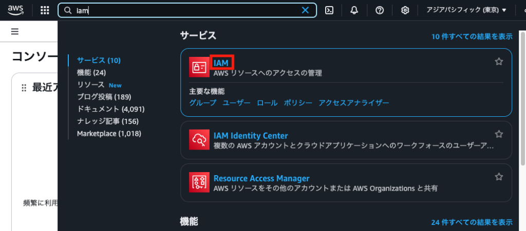Open the IAM Identity Center link

coord(251,136)
